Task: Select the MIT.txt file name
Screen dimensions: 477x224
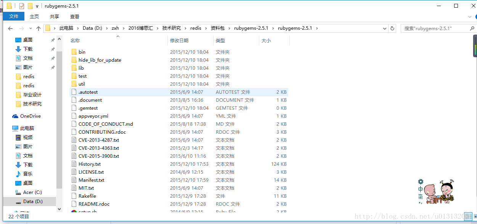Action: [x=86, y=188]
